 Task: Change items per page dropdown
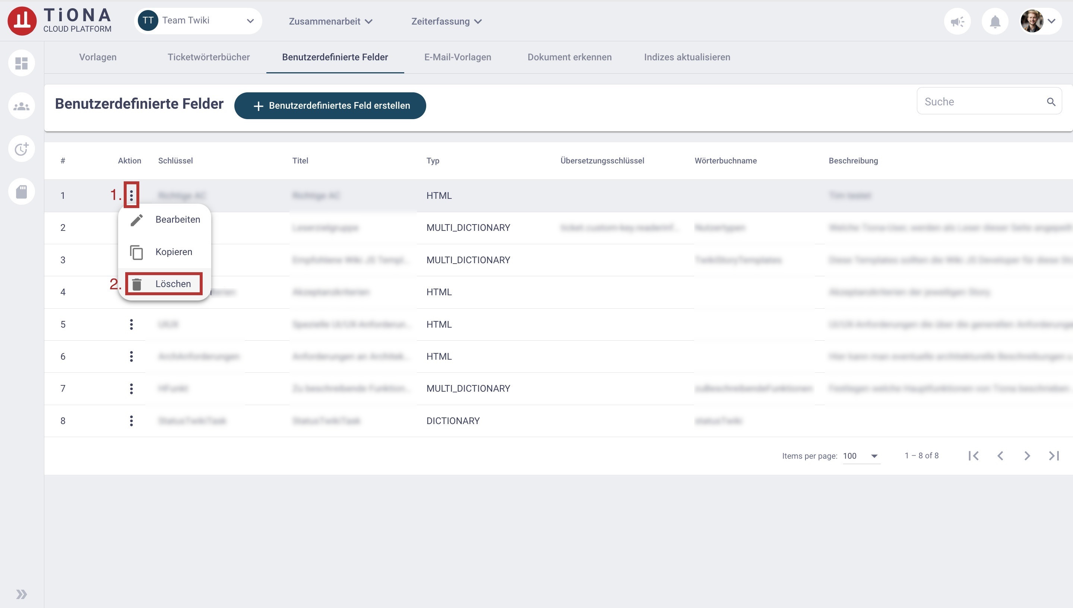tap(861, 456)
